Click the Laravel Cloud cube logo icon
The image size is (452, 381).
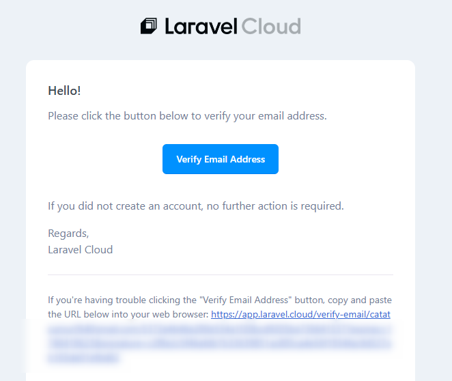[149, 26]
